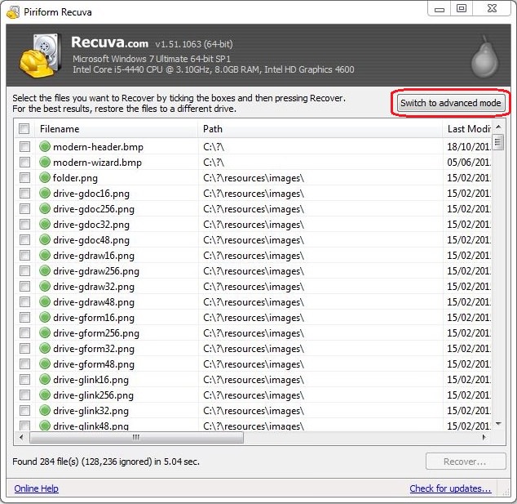Click green status icon of drive-glink256.png
The image size is (517, 504).
coord(45,395)
